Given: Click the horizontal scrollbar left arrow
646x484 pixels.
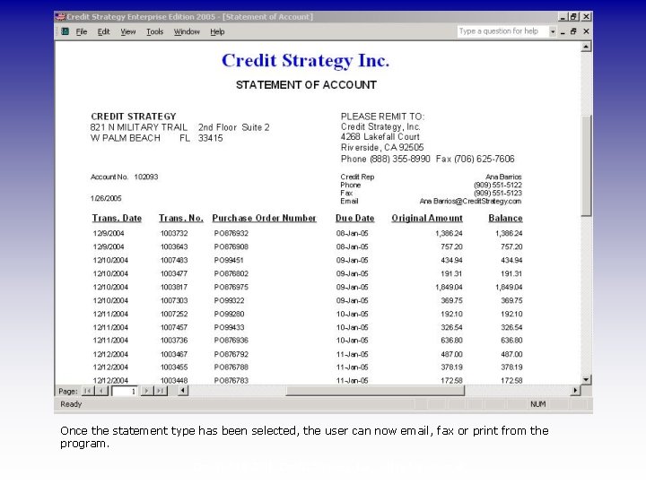Looking at the screenshot, I should tap(183, 391).
